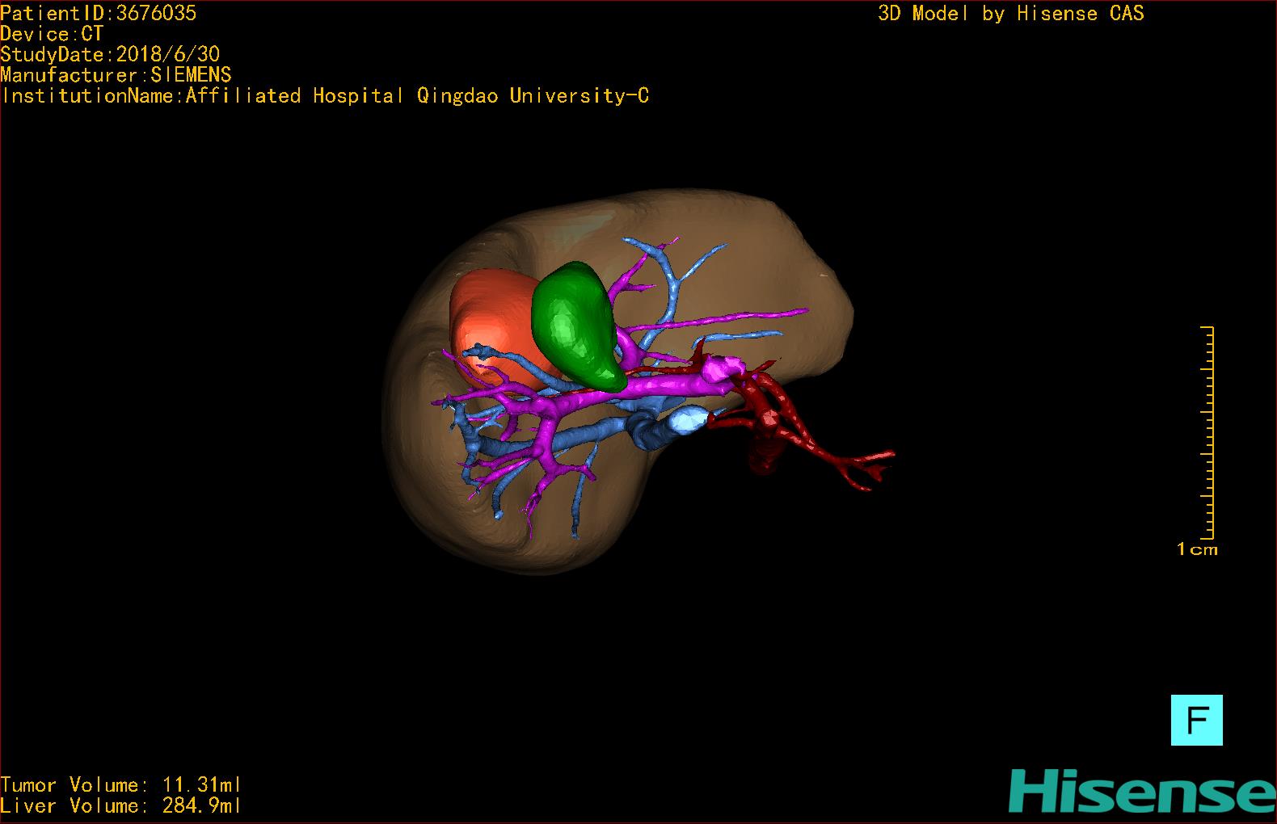
Task: Click the pale blue vessel stump
Action: pos(688,419)
